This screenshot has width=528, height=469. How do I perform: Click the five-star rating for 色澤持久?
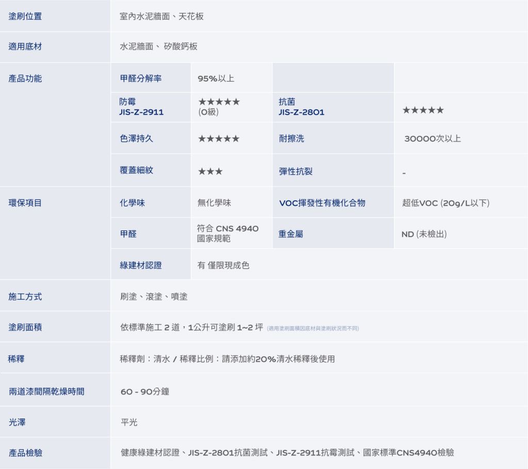tap(219, 139)
